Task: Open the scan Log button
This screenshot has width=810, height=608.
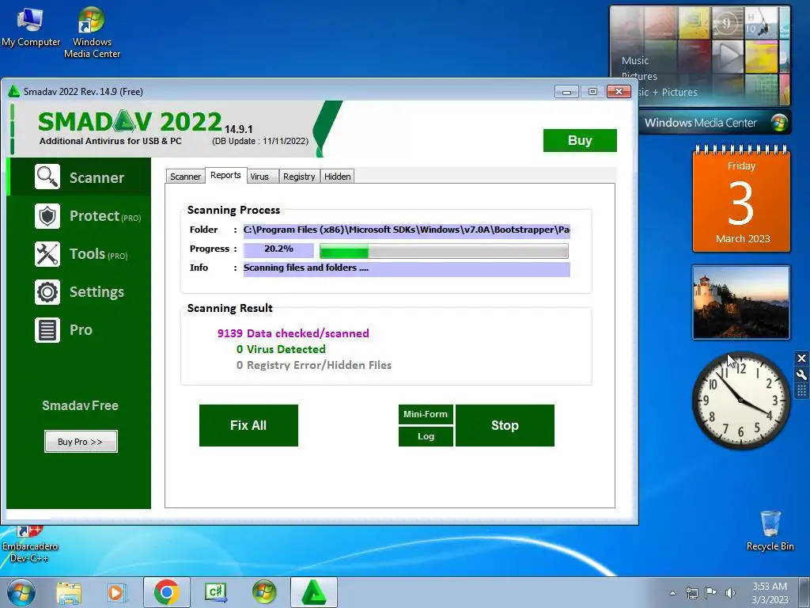Action: tap(426, 436)
